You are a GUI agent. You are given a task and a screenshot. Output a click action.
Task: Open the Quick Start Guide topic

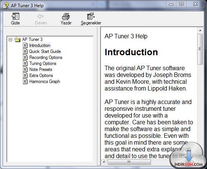[x=45, y=51]
